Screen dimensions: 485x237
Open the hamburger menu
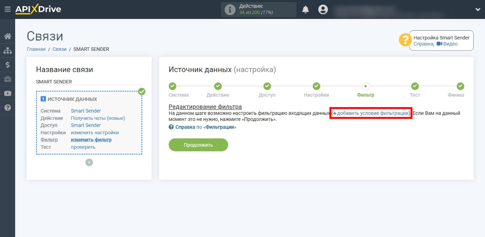pos(8,9)
